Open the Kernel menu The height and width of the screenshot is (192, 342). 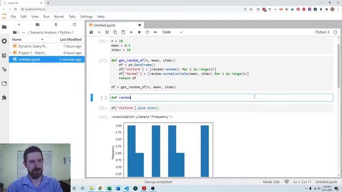click(x=59, y=17)
